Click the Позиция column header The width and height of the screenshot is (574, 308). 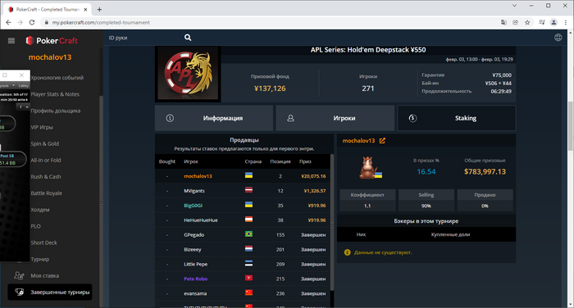tap(280, 161)
